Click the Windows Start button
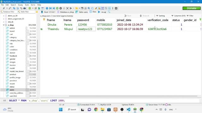202x113 pixels. tap(61, 110)
